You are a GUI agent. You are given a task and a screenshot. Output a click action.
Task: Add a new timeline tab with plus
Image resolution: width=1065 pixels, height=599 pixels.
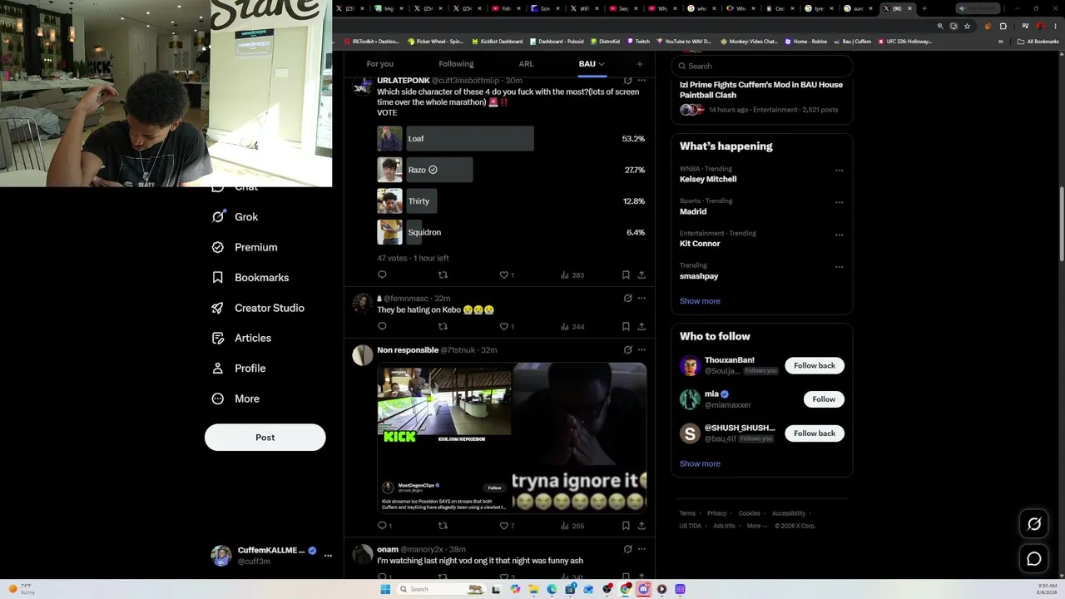tap(639, 64)
